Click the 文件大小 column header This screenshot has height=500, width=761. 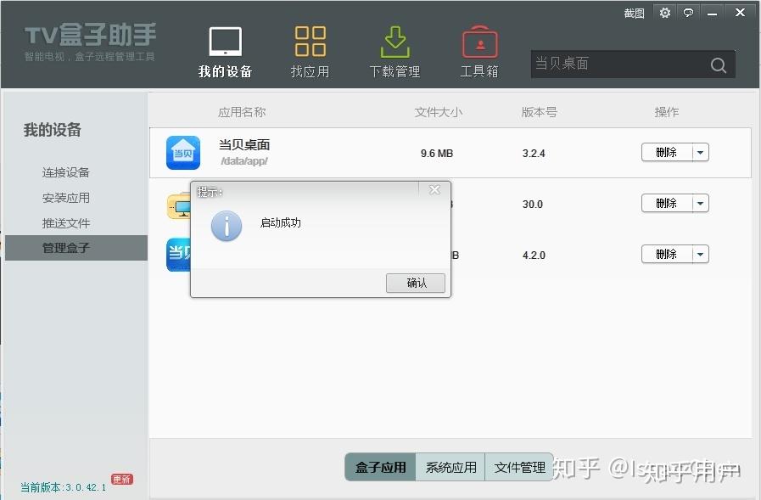point(439,112)
